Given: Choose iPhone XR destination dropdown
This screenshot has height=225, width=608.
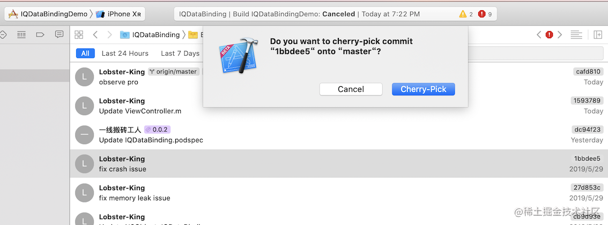Looking at the screenshot, I should 118,14.
